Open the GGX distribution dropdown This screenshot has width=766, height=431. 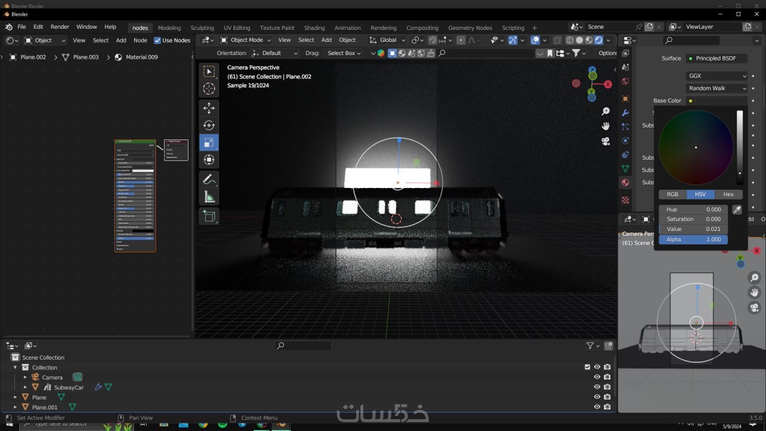tap(716, 76)
